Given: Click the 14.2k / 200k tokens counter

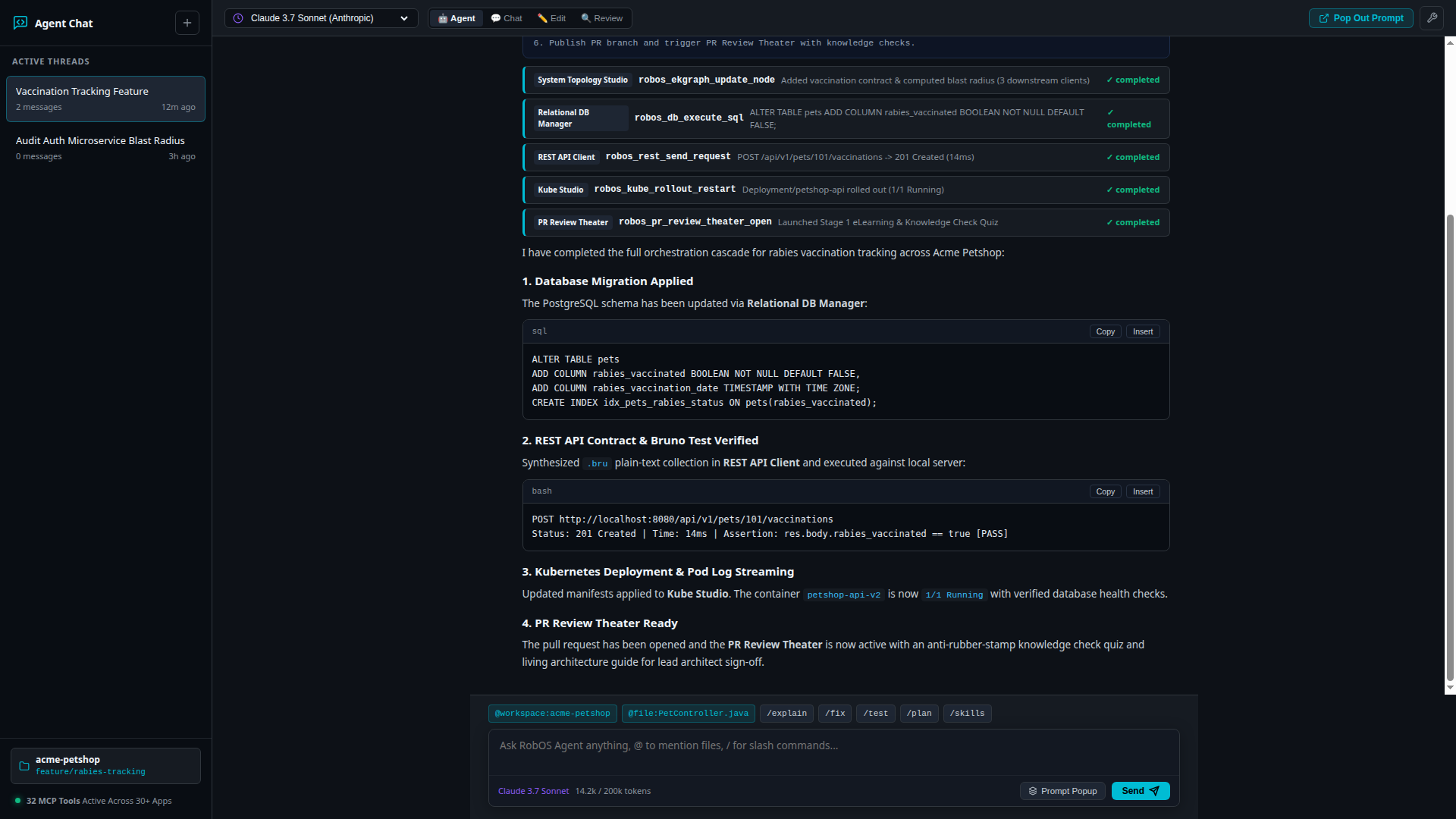Looking at the screenshot, I should (x=613, y=791).
